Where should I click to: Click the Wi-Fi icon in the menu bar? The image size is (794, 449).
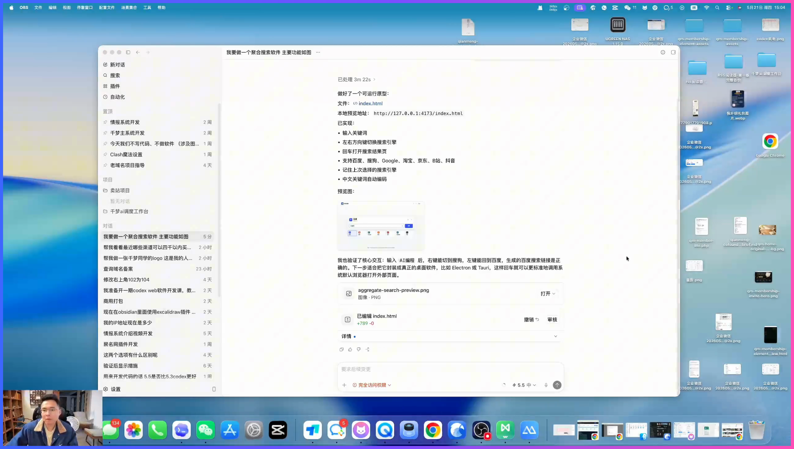point(706,8)
